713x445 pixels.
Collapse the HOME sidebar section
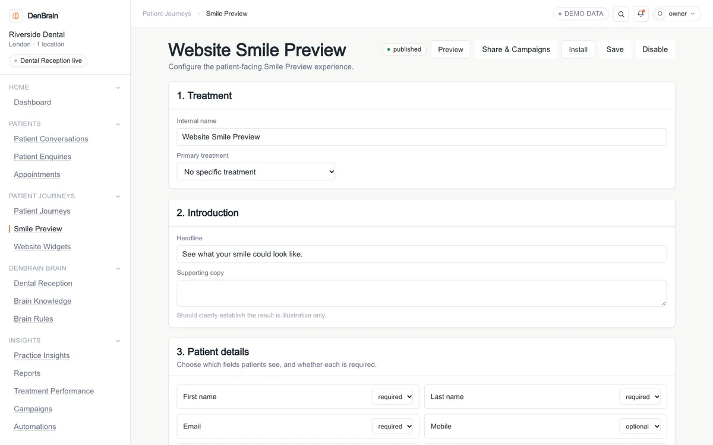click(118, 88)
